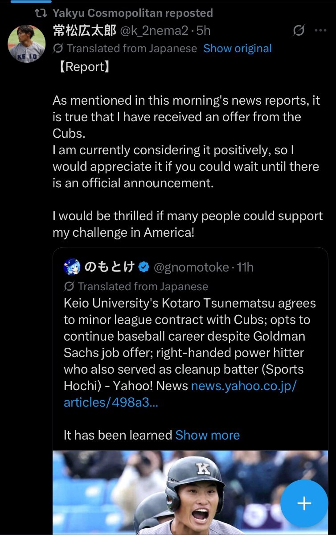
Task: Tap the Grok icon beside the post timestamp
Action: point(299,31)
